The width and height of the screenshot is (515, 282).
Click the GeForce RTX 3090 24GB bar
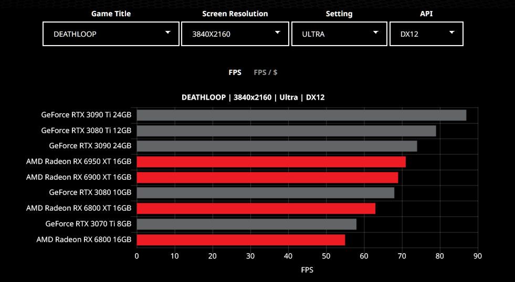pyautogui.click(x=277, y=146)
